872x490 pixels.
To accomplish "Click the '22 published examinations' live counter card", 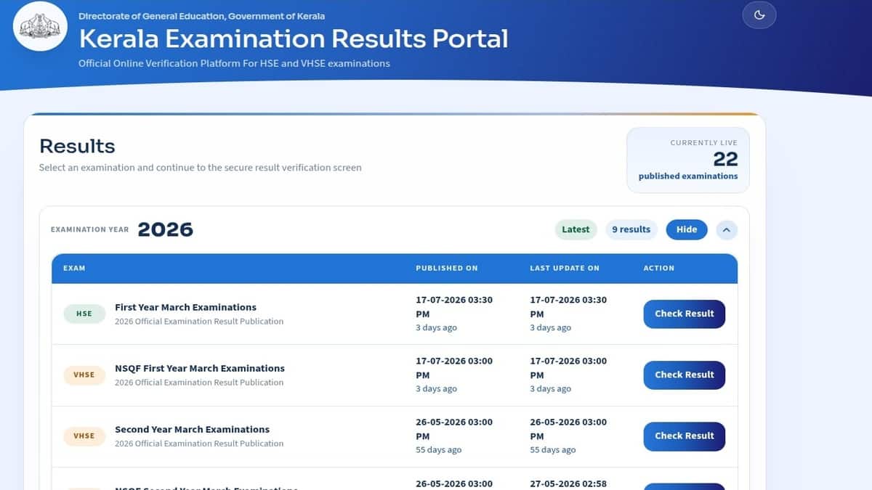I will point(688,160).
